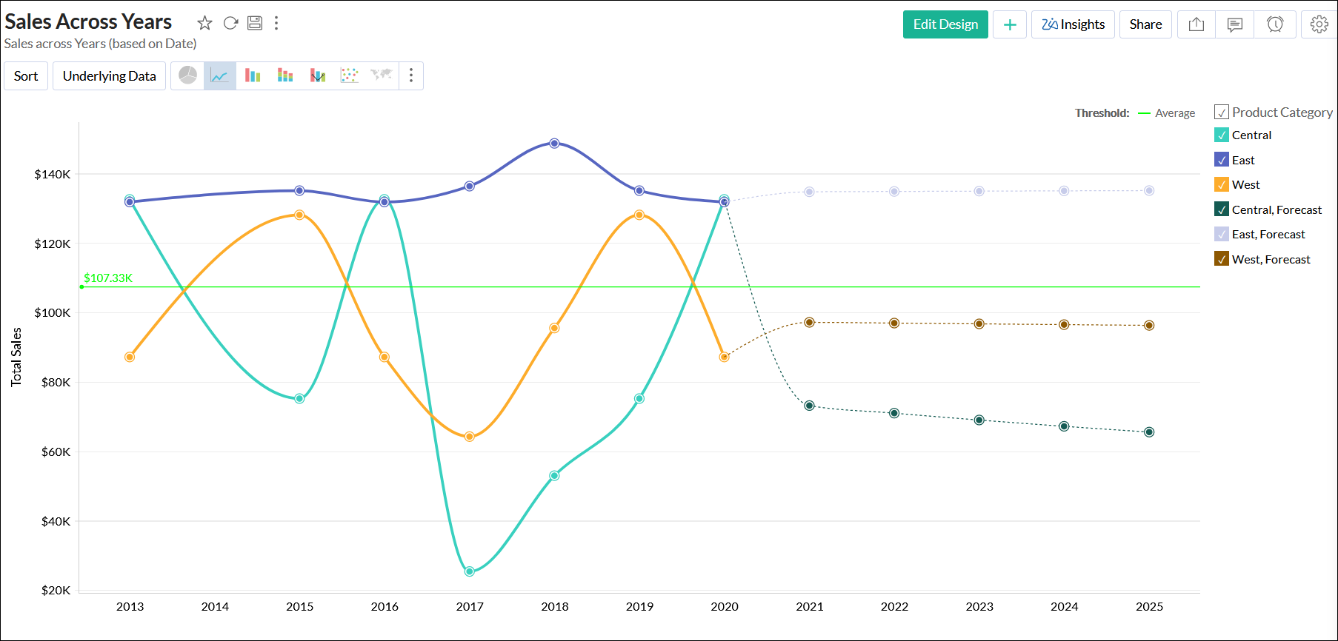1338x641 pixels.
Task: Toggle the West series checkbox
Action: [x=1222, y=185]
